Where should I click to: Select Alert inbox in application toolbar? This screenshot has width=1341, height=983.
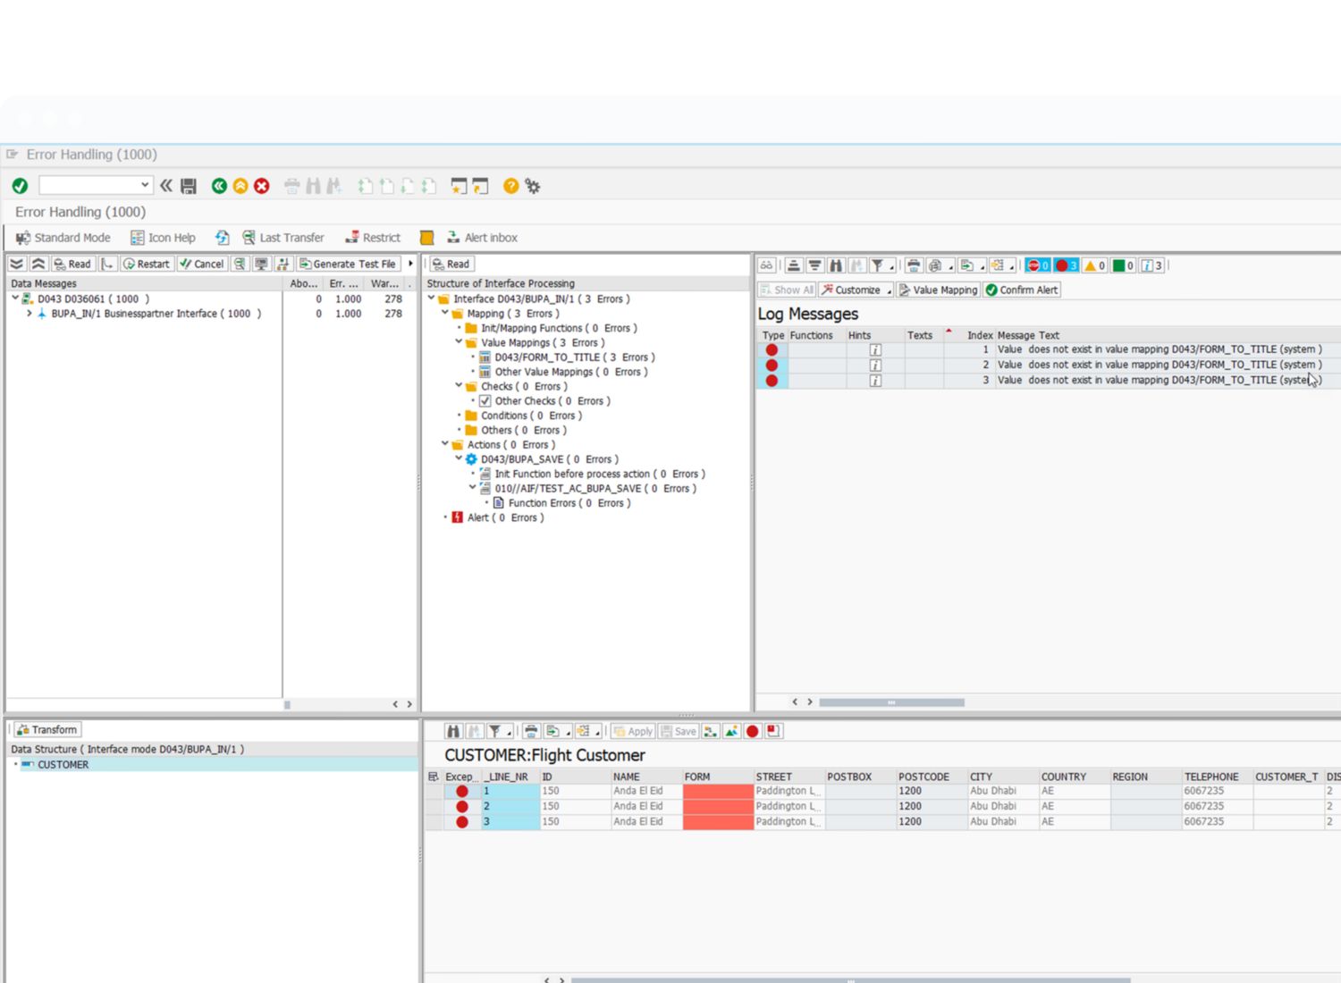[x=482, y=238]
